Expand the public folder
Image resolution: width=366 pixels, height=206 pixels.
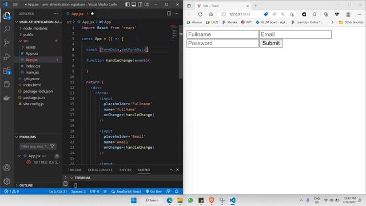[x=28, y=34]
